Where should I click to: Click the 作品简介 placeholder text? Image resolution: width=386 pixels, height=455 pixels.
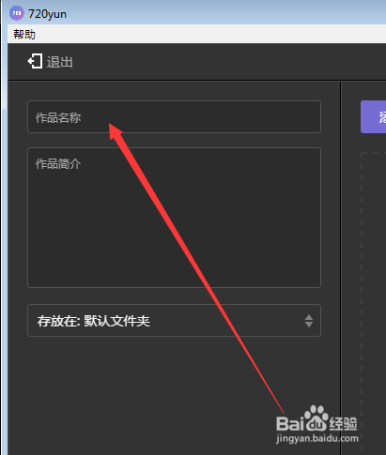(58, 164)
